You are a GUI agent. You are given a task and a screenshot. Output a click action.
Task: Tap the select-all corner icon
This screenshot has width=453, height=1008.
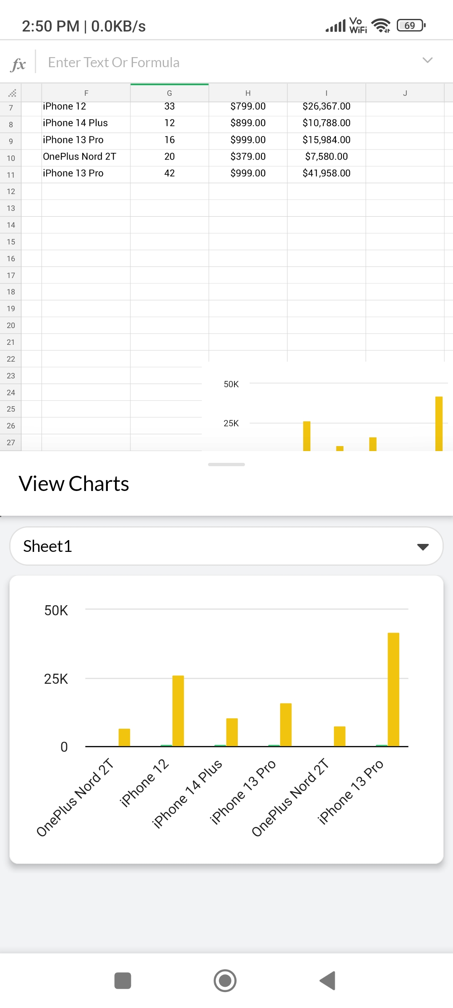(x=11, y=93)
